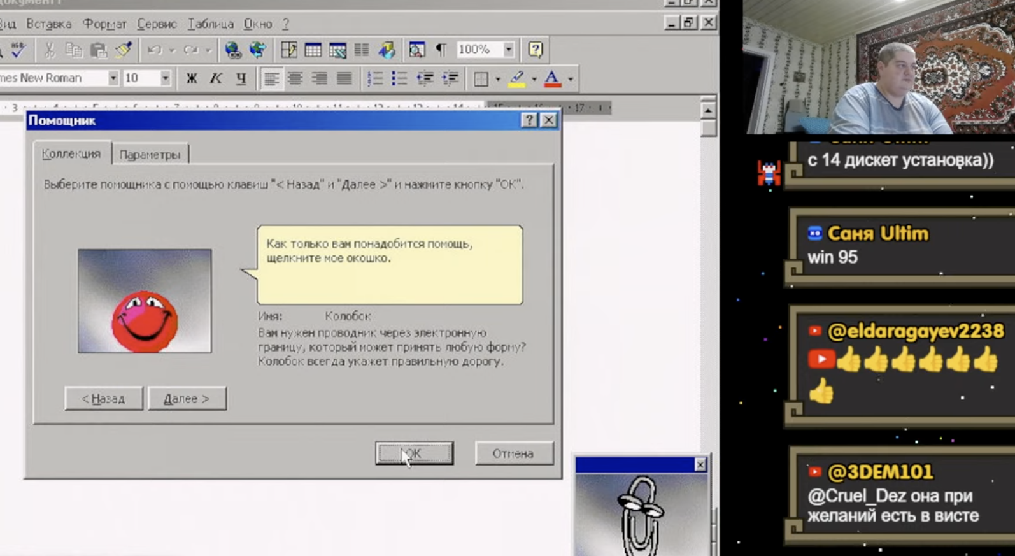The width and height of the screenshot is (1015, 556).
Task: Align text to the right
Action: pos(320,78)
